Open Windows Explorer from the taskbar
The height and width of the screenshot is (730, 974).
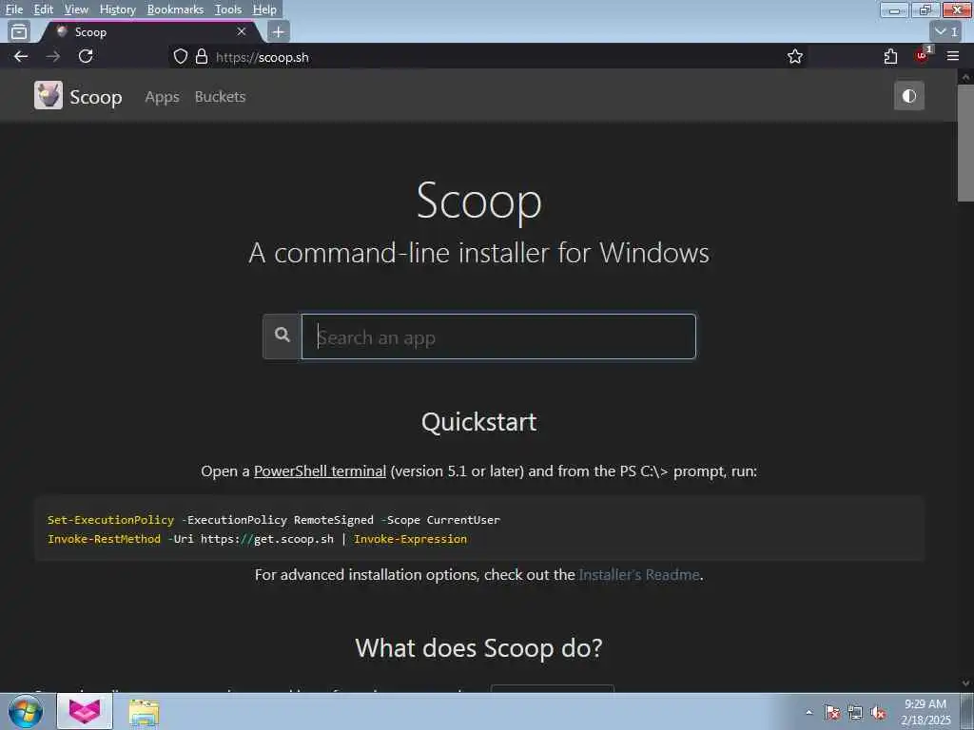pos(144,712)
